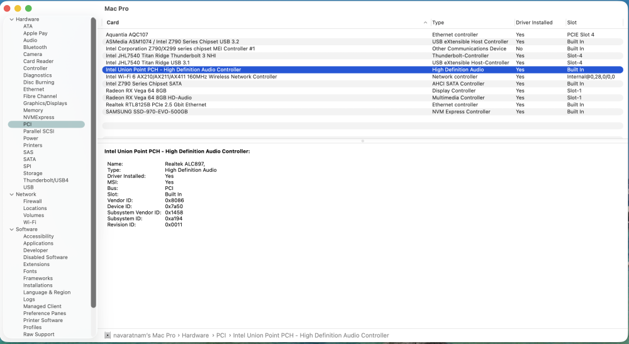Open Printers hardware section

[x=33, y=145]
